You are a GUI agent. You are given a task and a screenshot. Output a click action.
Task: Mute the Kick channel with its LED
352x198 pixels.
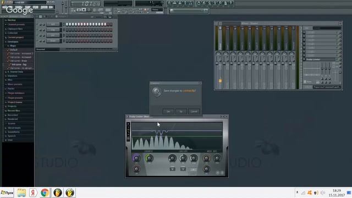37,24
